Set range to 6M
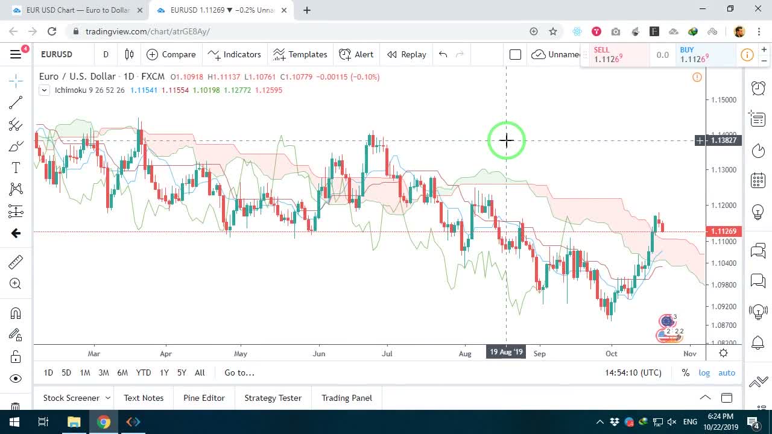This screenshot has height=434, width=772. [x=122, y=373]
